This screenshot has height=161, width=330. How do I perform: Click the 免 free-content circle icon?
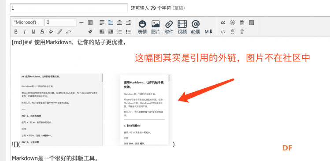233,22
